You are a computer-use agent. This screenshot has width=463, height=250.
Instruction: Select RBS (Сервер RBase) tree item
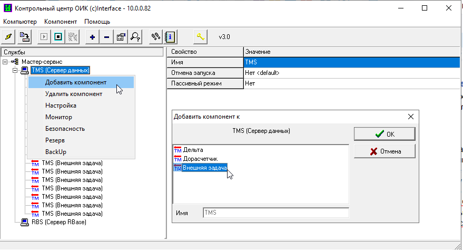pos(58,222)
